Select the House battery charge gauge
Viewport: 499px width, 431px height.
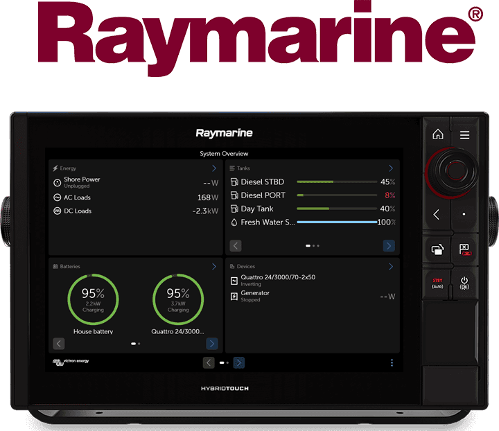coord(93,299)
